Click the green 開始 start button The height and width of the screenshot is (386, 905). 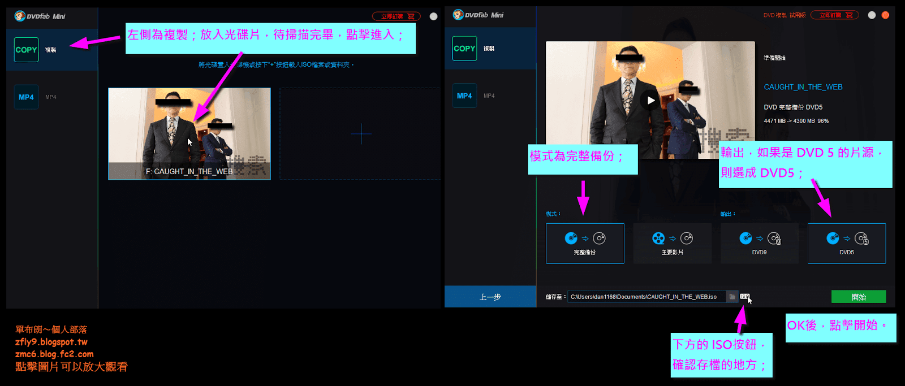pos(859,297)
